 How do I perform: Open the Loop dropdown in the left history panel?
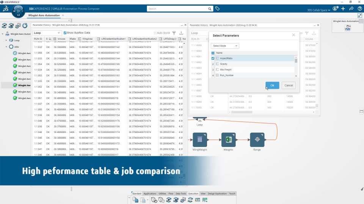(47, 33)
